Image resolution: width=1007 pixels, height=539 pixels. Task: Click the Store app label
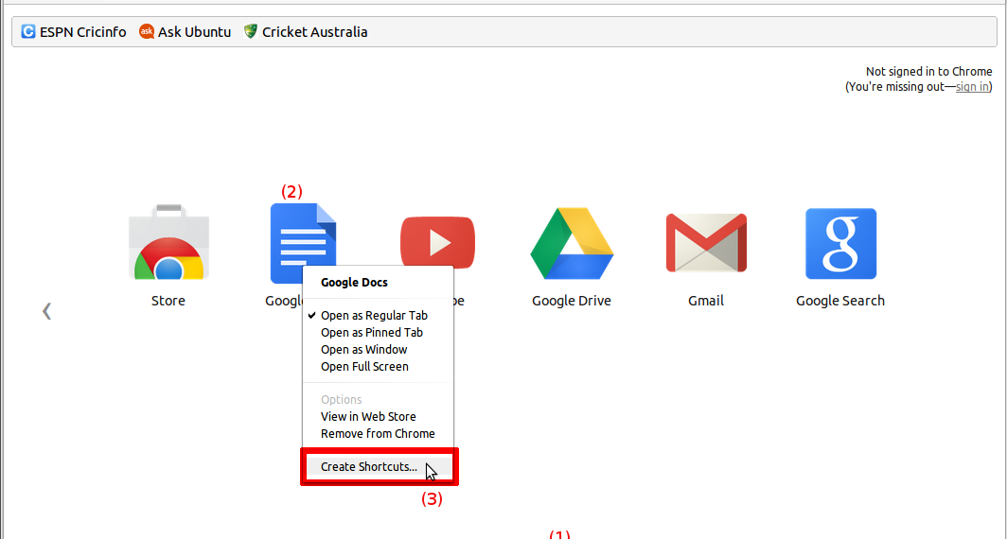[x=168, y=301]
